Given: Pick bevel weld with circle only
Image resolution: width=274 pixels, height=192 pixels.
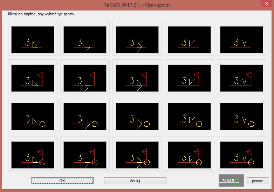Looking at the screenshot, I should click(x=189, y=117).
